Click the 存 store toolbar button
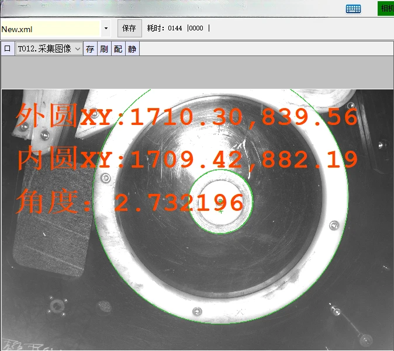394x351 pixels. pos(90,48)
